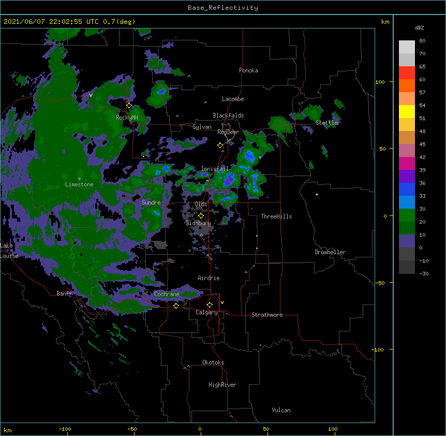Click the Vulcan city label
This screenshot has height=436, width=446.
point(281,410)
